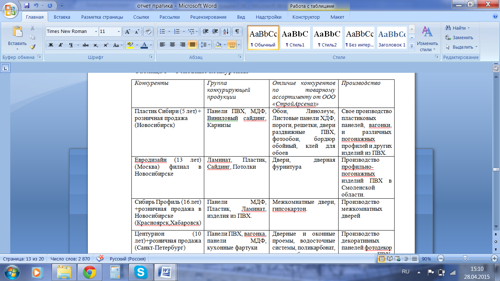Justify text alignment
Image resolution: width=500 pixels, height=281 pixels.
pos(192,45)
